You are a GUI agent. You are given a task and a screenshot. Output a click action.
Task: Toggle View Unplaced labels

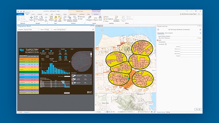108,19
